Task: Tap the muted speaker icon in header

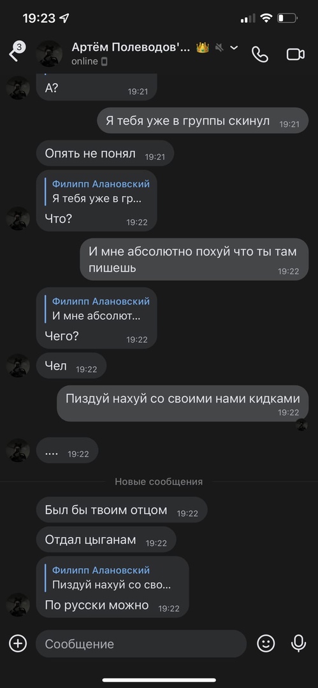Action: click(x=219, y=47)
